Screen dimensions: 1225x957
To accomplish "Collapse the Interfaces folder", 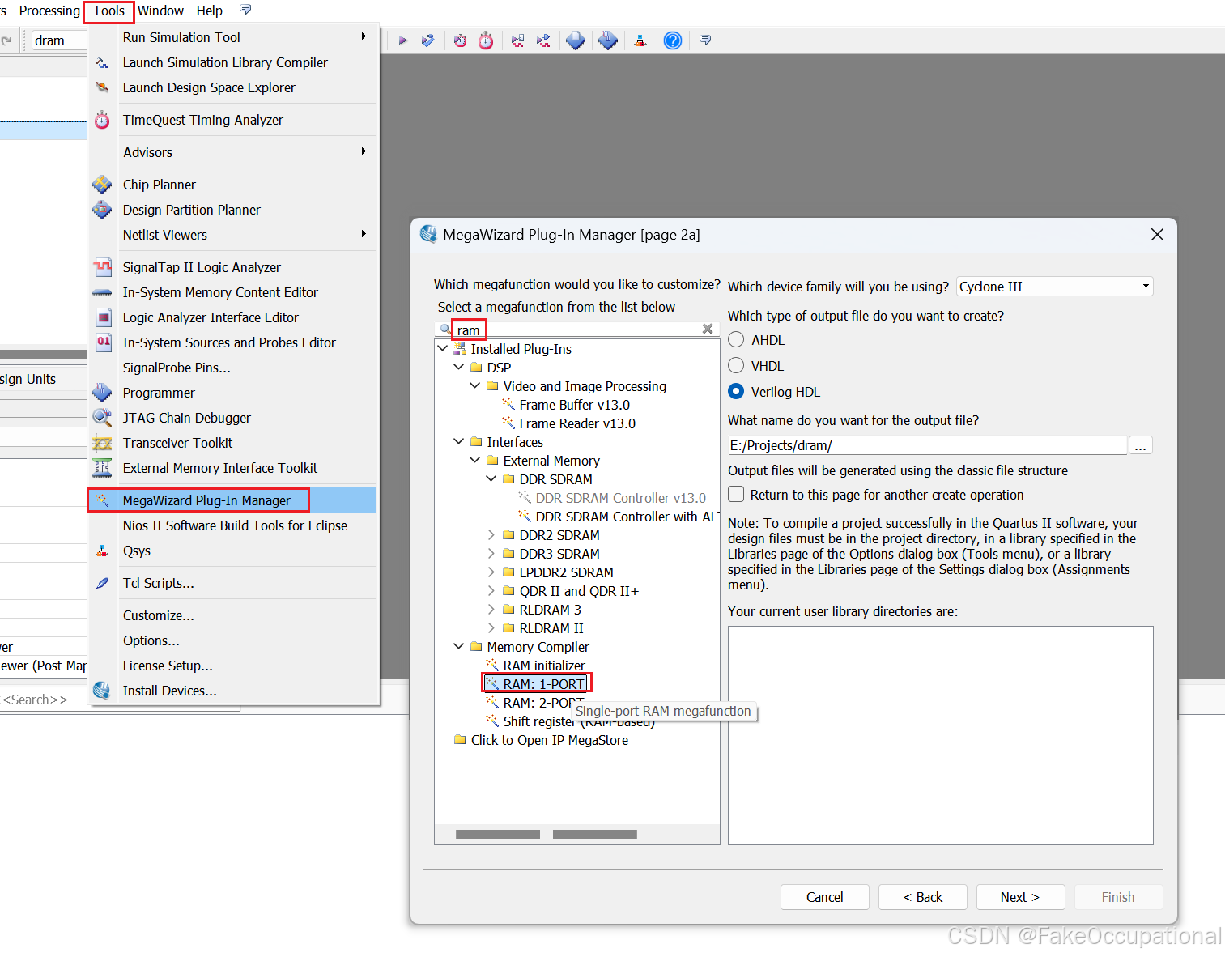I will point(458,442).
